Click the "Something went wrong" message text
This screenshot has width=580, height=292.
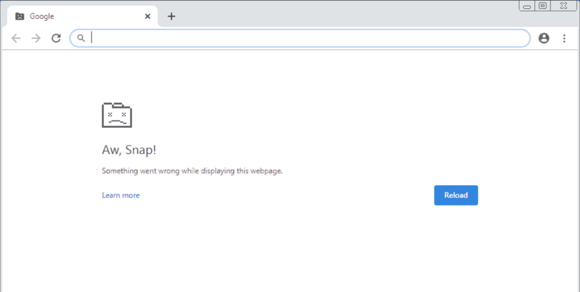192,171
